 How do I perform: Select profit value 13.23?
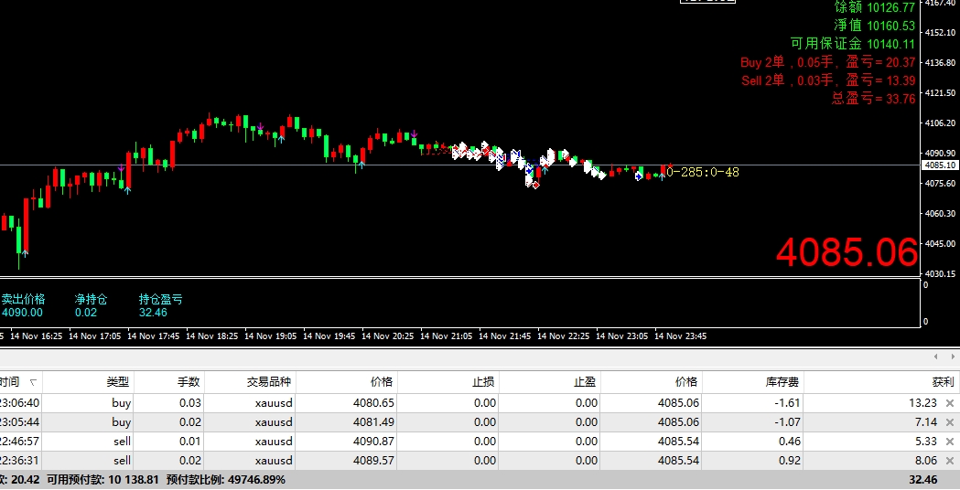coord(922,403)
